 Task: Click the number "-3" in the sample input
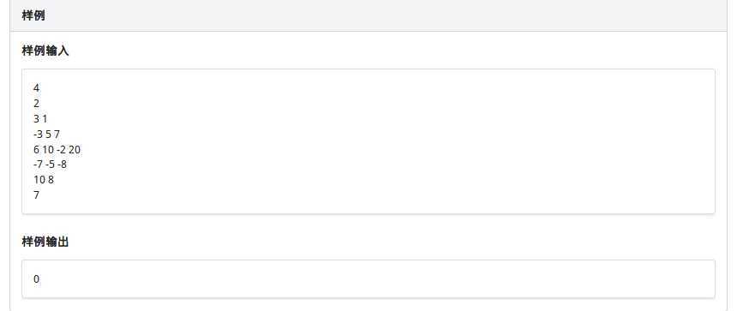point(38,135)
